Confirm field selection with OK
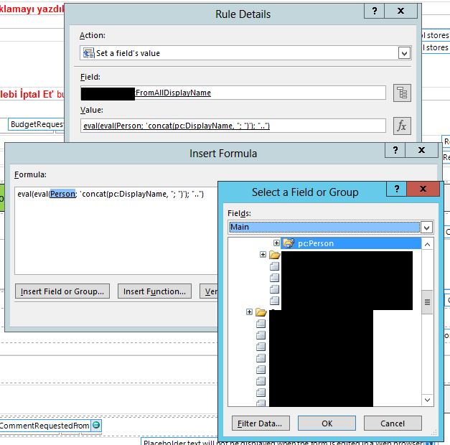Viewport: 450px width, 445px height. (x=327, y=423)
